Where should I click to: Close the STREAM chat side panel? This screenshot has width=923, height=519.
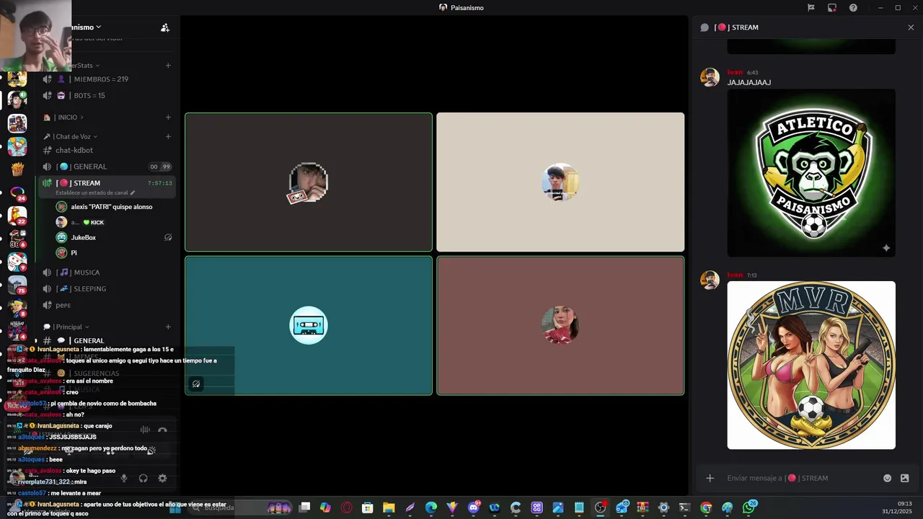click(x=911, y=27)
